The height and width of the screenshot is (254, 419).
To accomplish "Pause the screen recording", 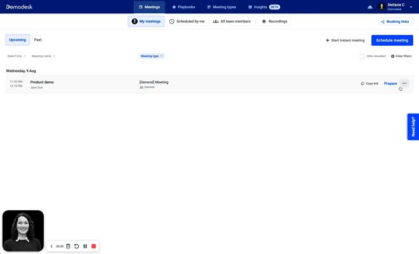I will tap(85, 246).
